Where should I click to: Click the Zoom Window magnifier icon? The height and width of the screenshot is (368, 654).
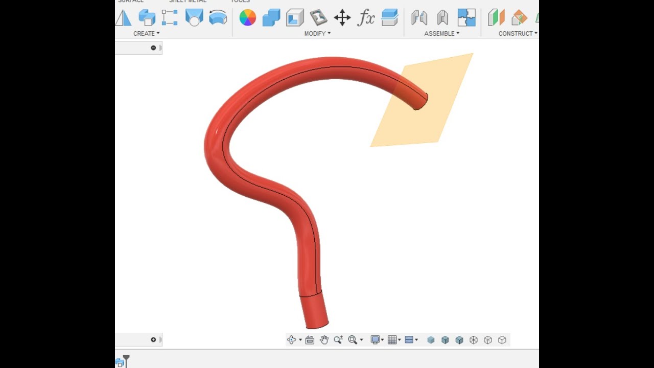coord(353,340)
